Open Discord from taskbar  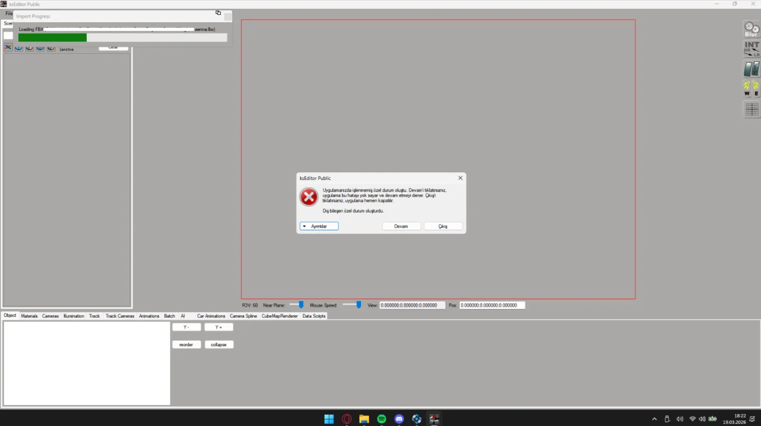[399, 419]
